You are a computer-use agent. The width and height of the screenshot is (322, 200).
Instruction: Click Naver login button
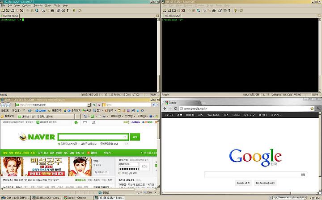coord(144,167)
